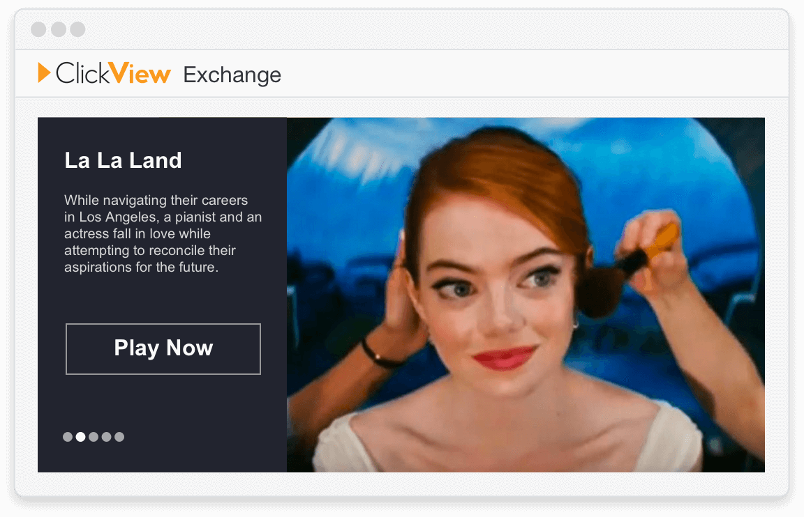Click the La La Land title
804x517 pixels.
point(123,160)
